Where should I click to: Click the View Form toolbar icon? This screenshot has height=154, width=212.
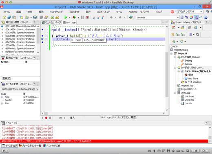(x=9, y=17)
